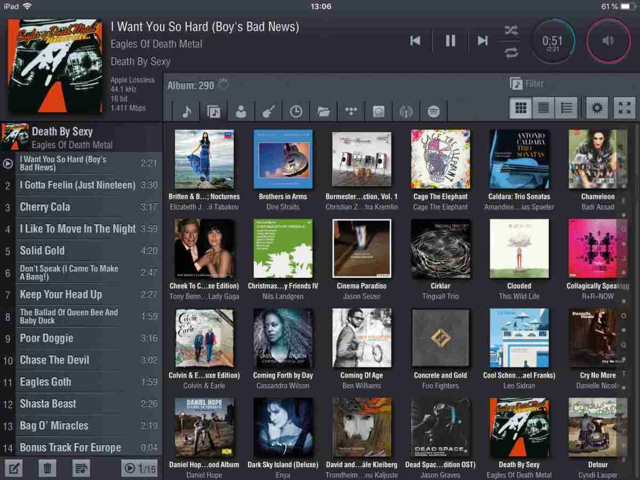Open Dark Sky Island by Enya

click(x=283, y=427)
